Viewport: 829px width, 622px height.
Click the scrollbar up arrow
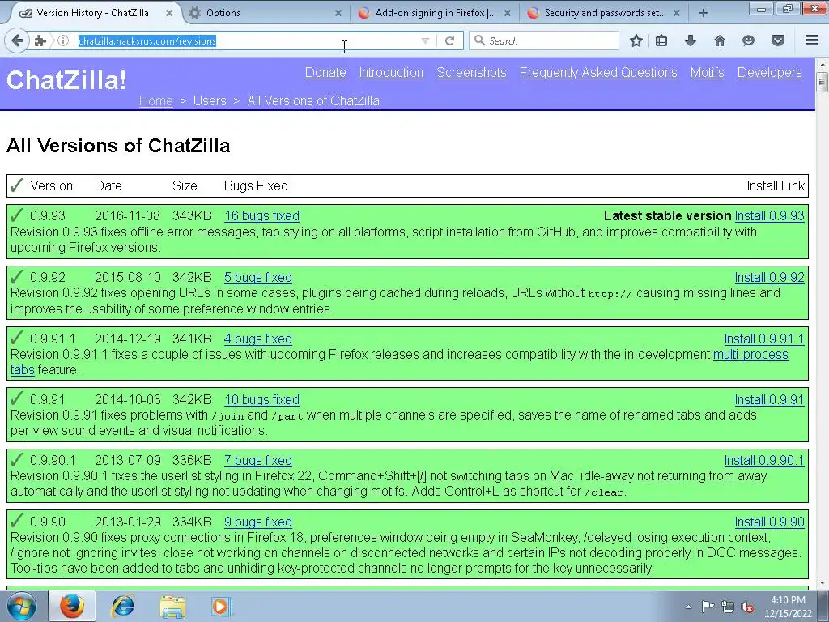tap(822, 65)
